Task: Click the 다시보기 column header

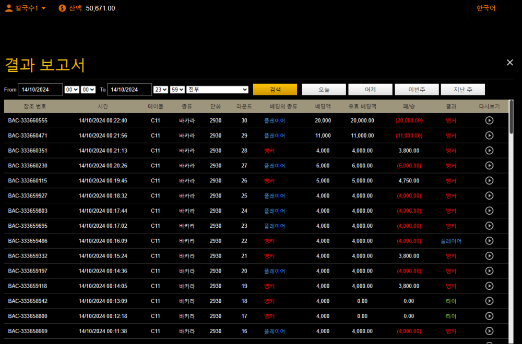Action: point(489,106)
